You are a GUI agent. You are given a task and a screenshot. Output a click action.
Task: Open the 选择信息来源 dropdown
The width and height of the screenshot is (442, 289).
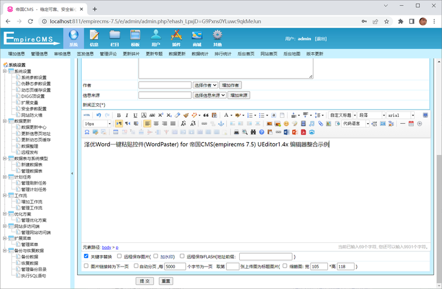(x=210, y=95)
